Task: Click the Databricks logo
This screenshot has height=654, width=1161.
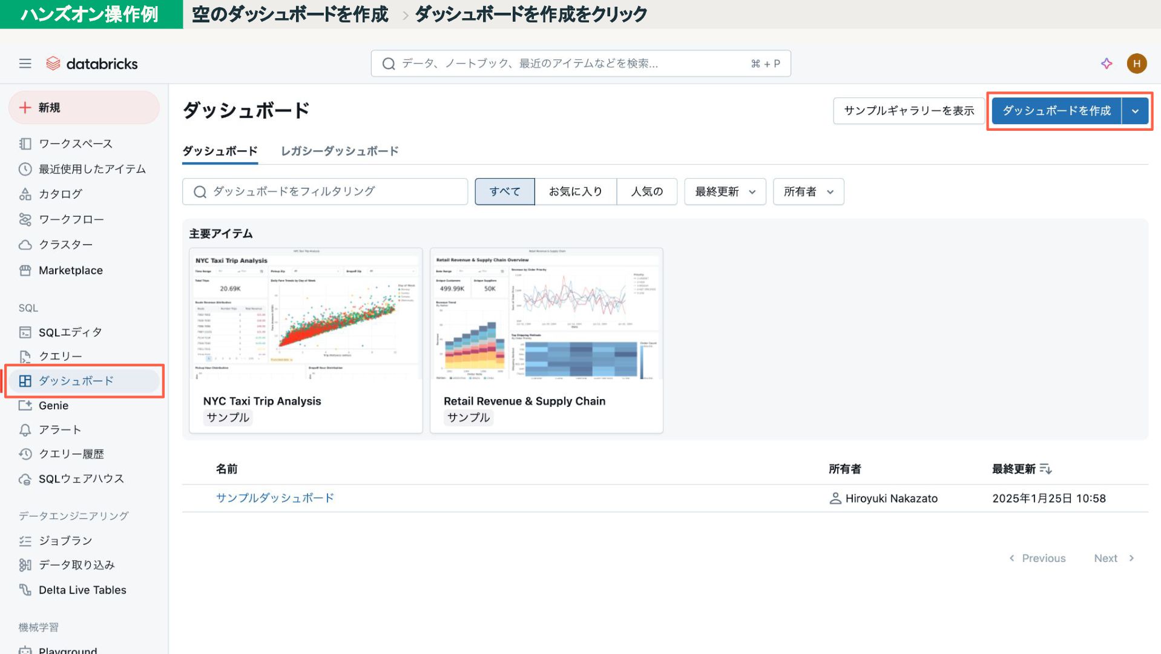Action: coord(92,64)
